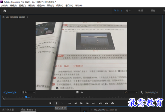Click the Insert edit button
Viewport: 165px width, 112px height.
100,103
